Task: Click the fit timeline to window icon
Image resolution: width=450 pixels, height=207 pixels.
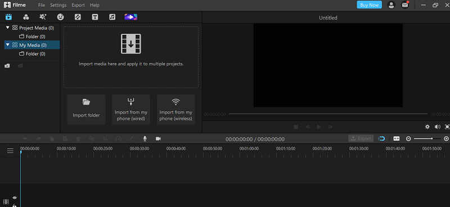Action: point(397,139)
